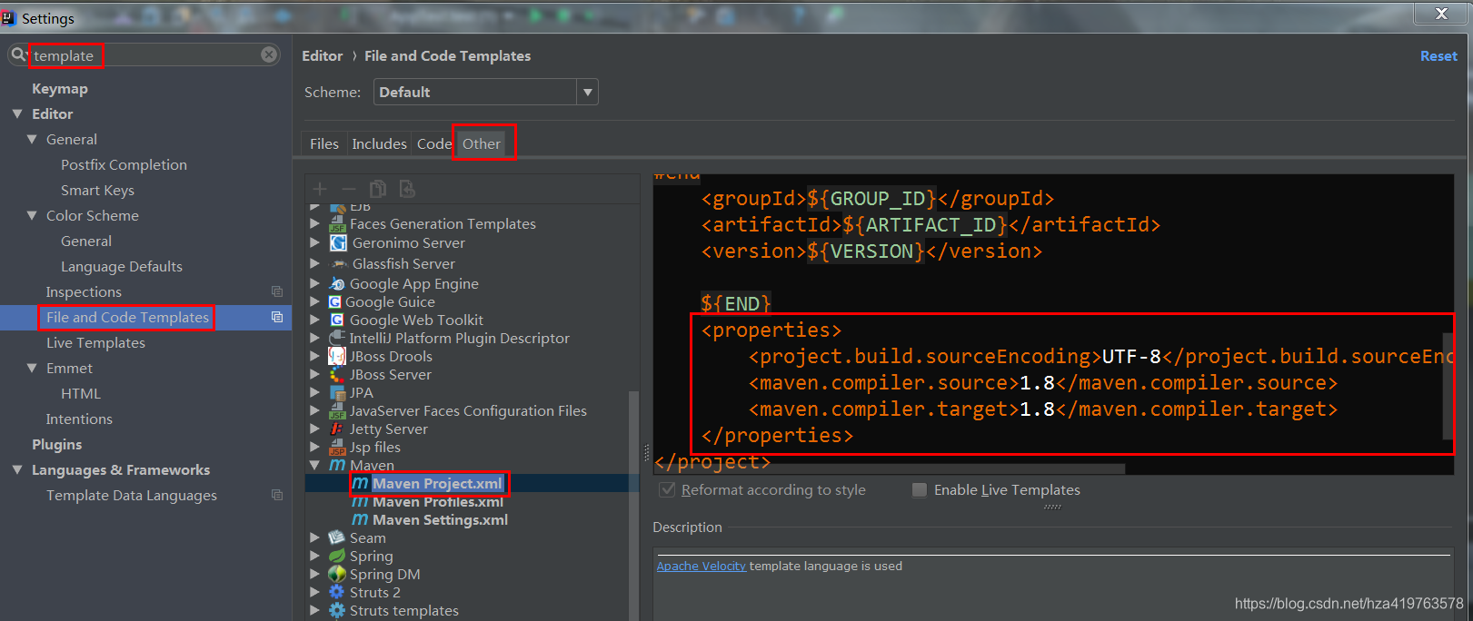1473x621 pixels.
Task: Click the ${VERSION} line in template editor
Action: click(x=871, y=251)
